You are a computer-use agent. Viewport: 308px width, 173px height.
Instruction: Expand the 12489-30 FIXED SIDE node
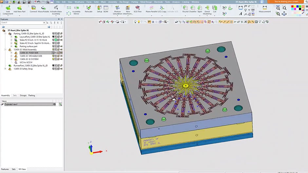tap(11, 53)
